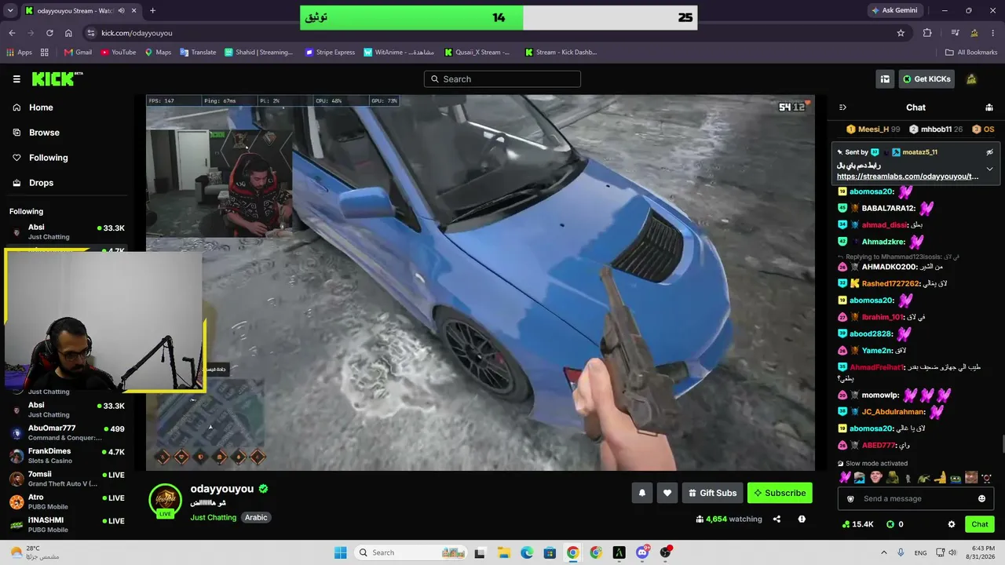The height and width of the screenshot is (565, 1005).
Task: Open the Windows Start menu
Action: click(340, 552)
